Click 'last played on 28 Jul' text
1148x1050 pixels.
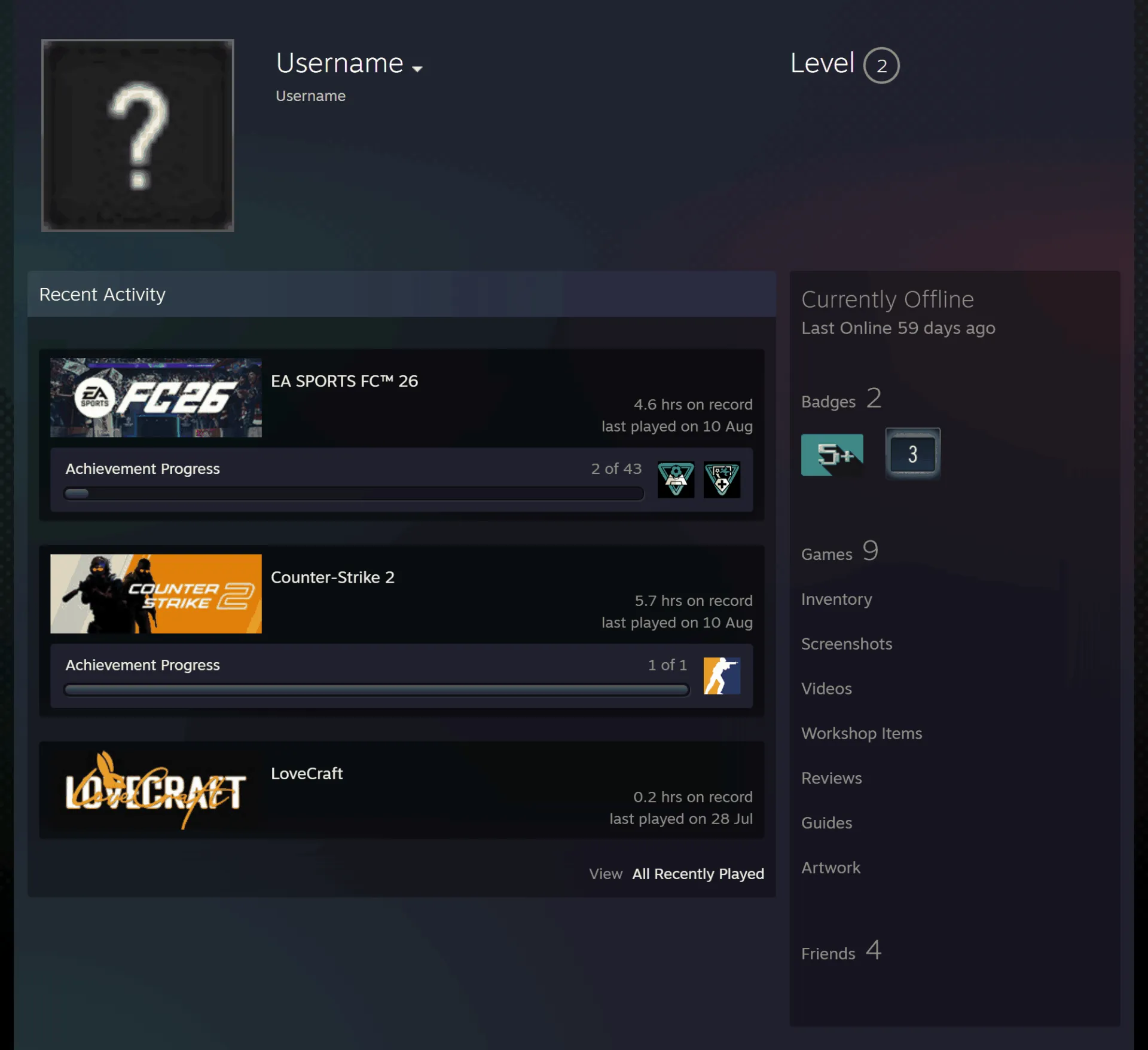coord(680,819)
